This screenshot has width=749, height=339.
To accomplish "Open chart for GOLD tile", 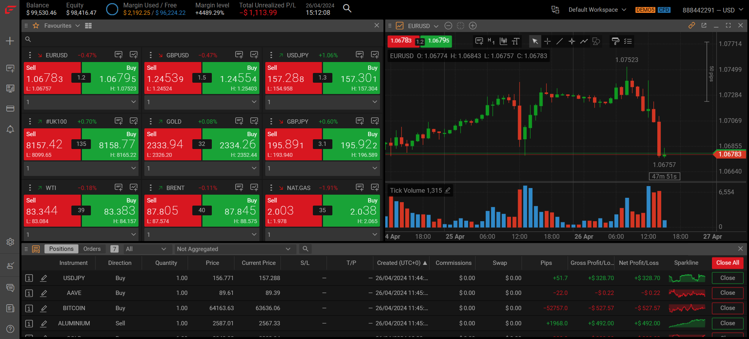I will pyautogui.click(x=254, y=121).
